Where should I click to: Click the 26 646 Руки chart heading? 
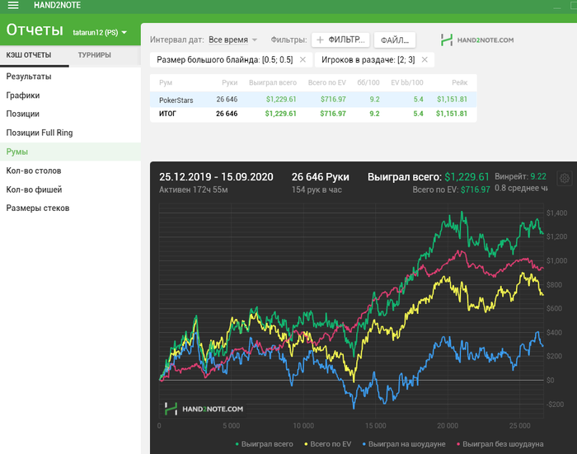click(x=320, y=177)
